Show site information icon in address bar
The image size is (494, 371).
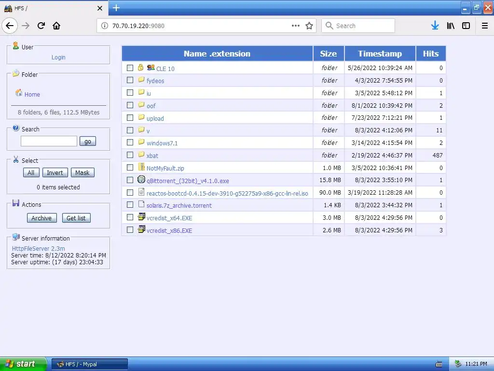point(105,26)
